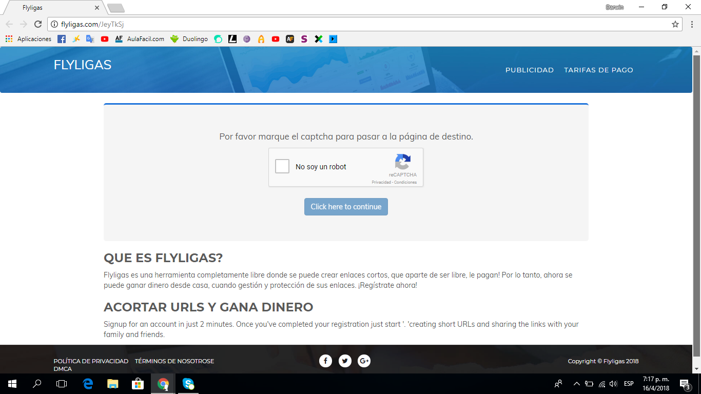
Task: Launch Microsoft Edge from the taskbar
Action: click(x=88, y=384)
